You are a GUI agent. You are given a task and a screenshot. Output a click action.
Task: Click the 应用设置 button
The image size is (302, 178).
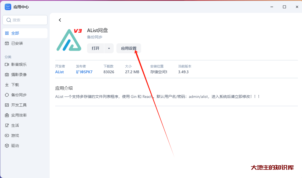129,48
